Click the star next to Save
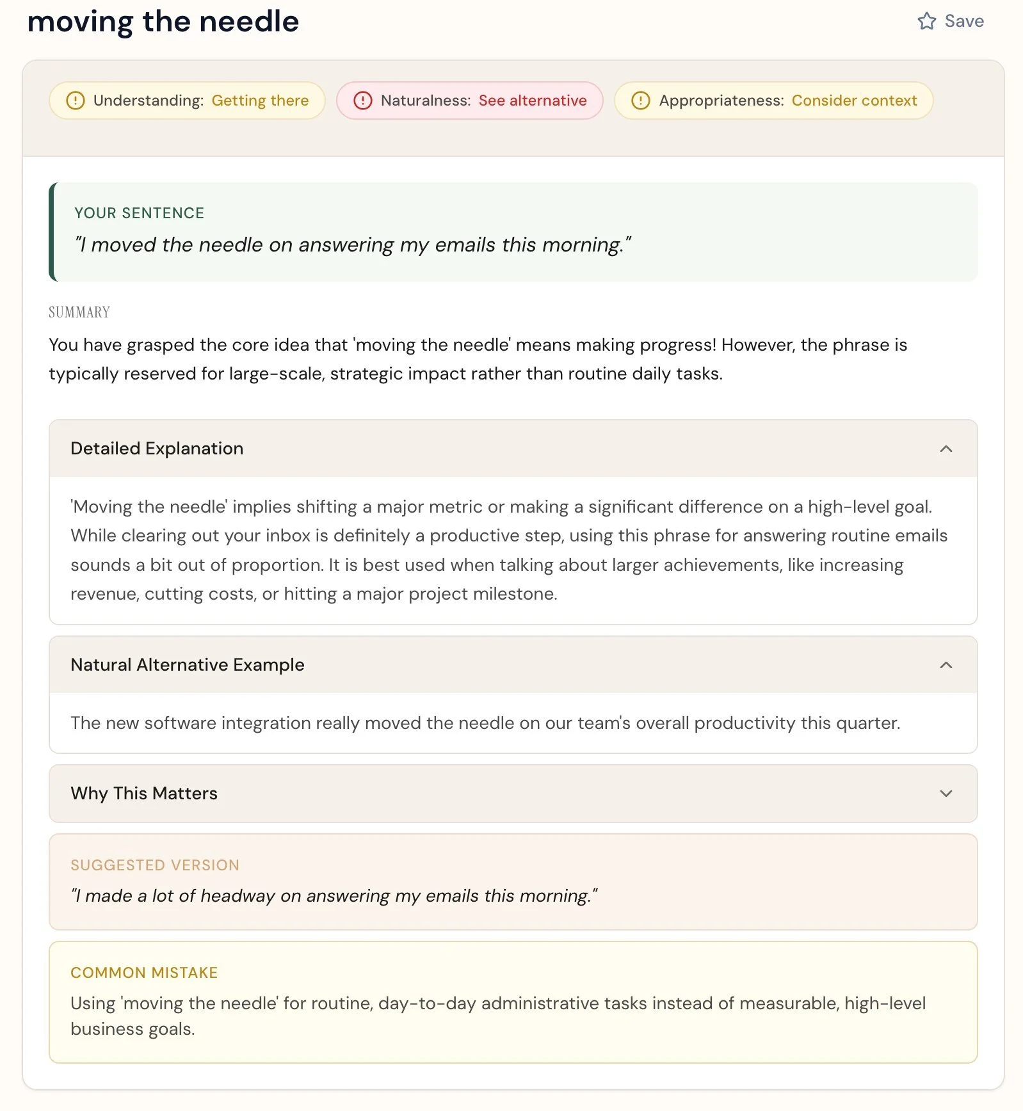This screenshot has height=1111, width=1023. tap(927, 21)
